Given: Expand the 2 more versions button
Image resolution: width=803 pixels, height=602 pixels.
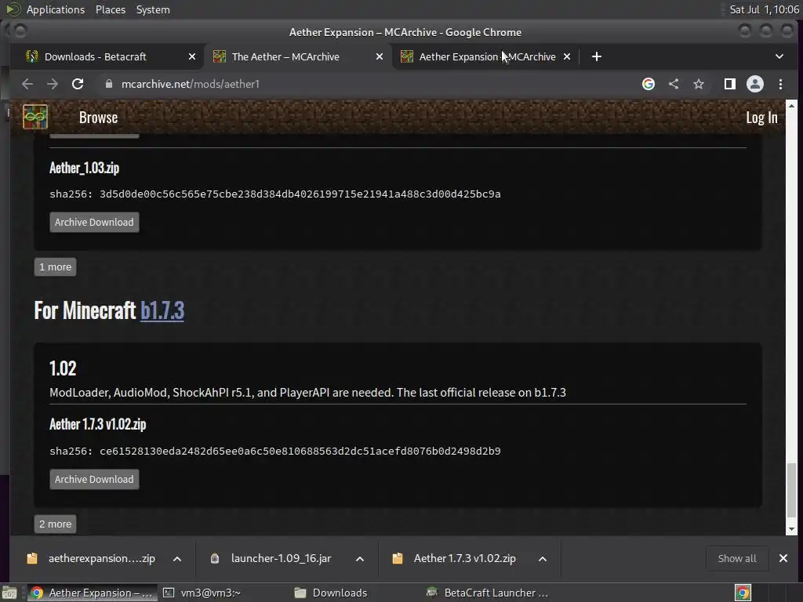Looking at the screenshot, I should click(56, 524).
